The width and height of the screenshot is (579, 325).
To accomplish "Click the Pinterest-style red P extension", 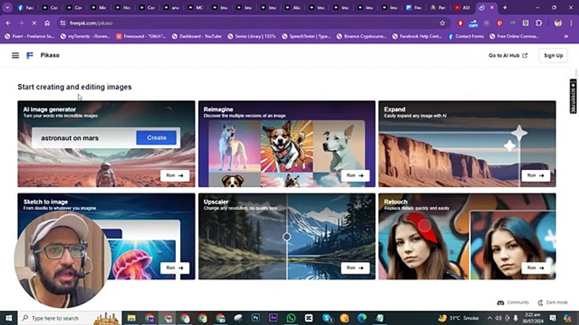I will 499,23.
